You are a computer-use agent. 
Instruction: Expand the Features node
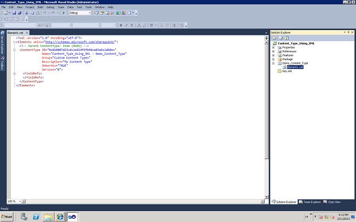click(273, 55)
